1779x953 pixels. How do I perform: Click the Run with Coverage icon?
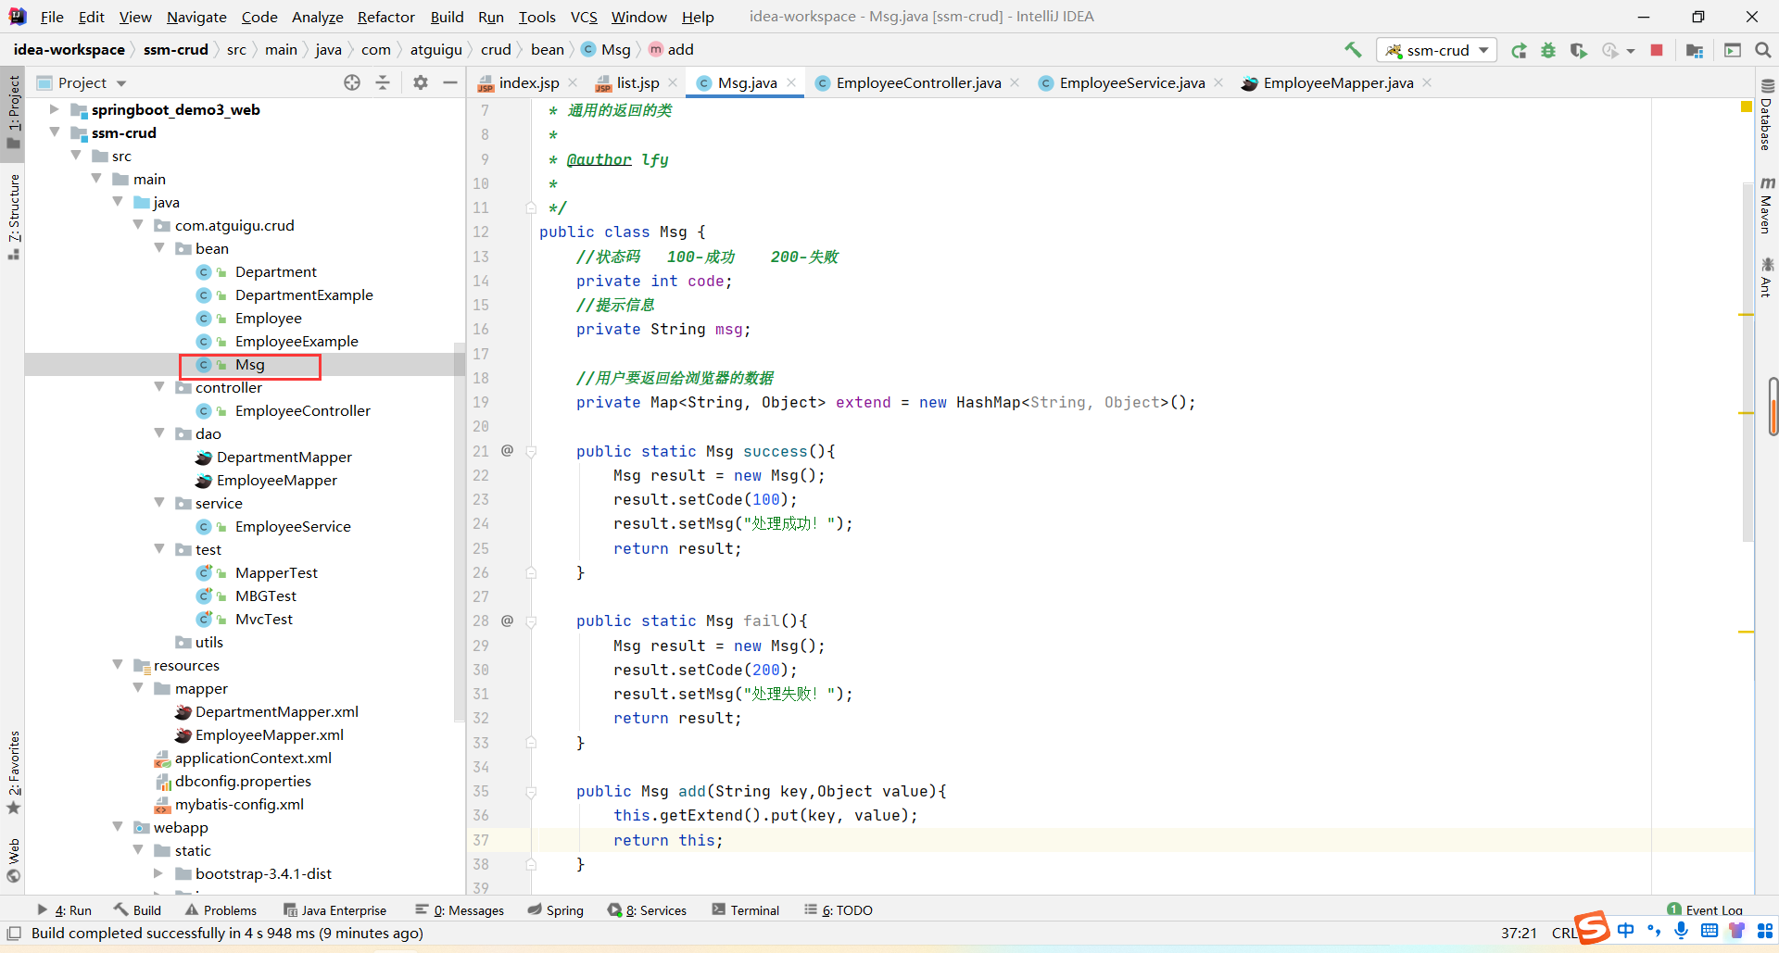tap(1578, 50)
